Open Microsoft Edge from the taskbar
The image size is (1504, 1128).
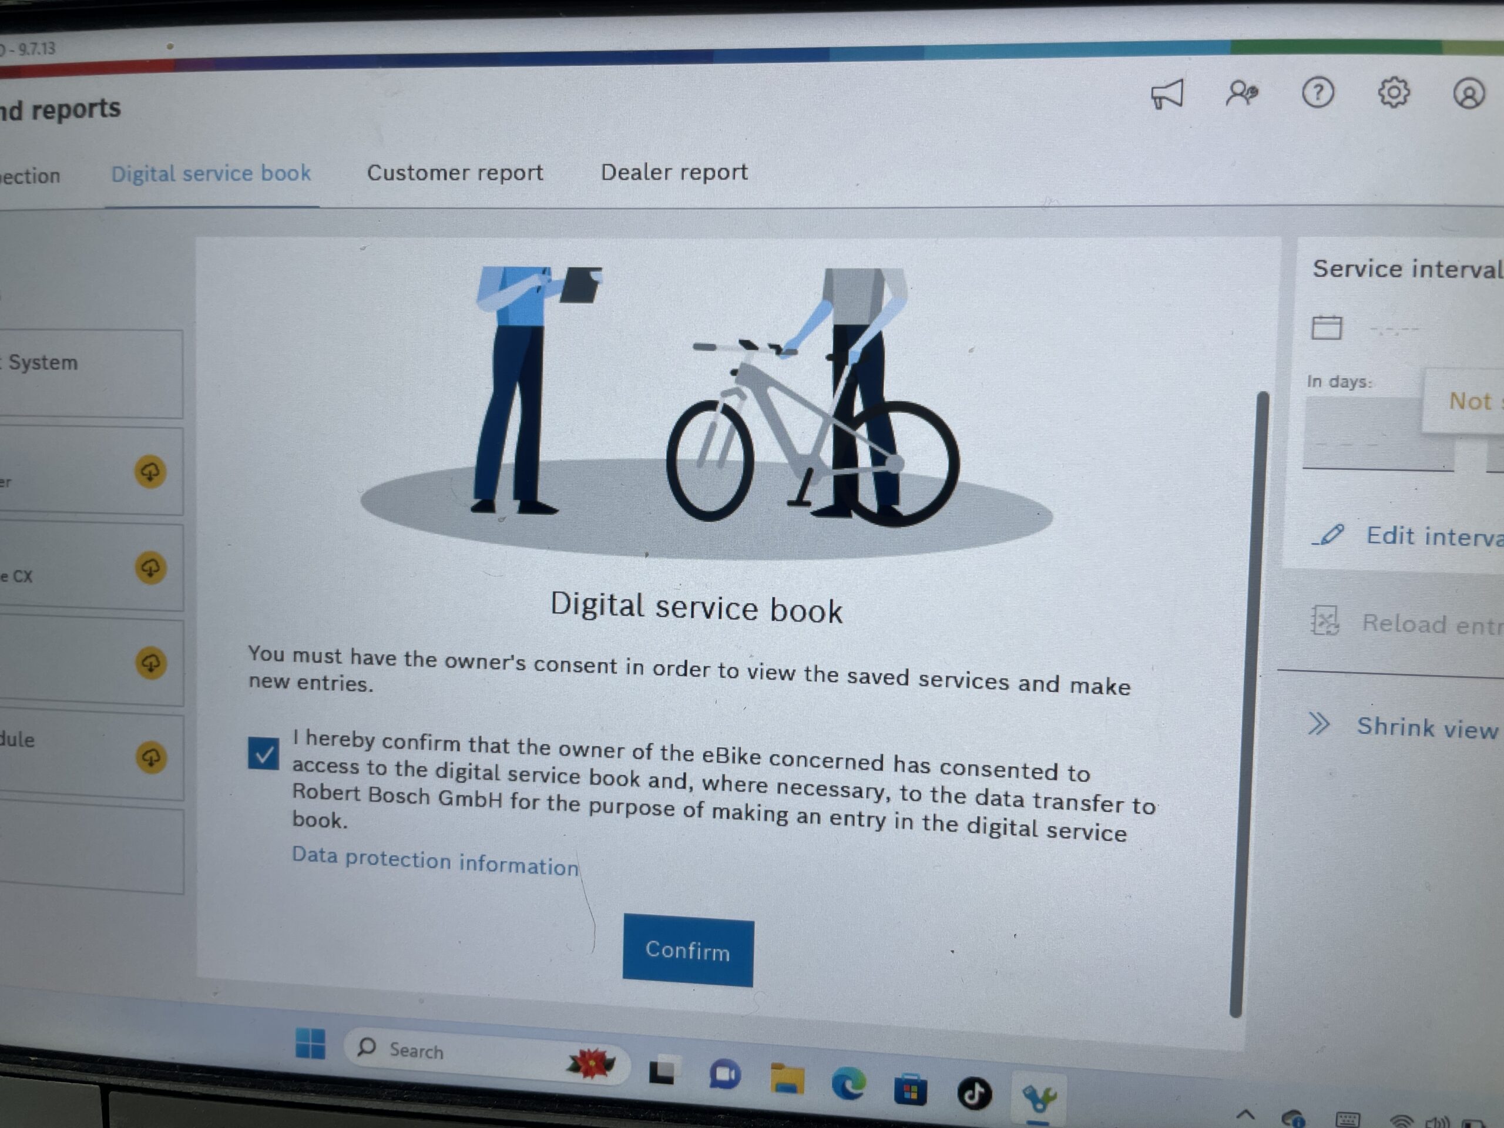point(848,1083)
